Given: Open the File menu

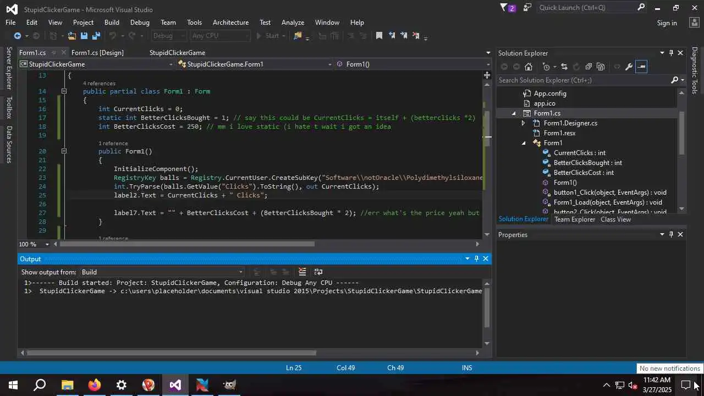Looking at the screenshot, I should [x=10, y=23].
